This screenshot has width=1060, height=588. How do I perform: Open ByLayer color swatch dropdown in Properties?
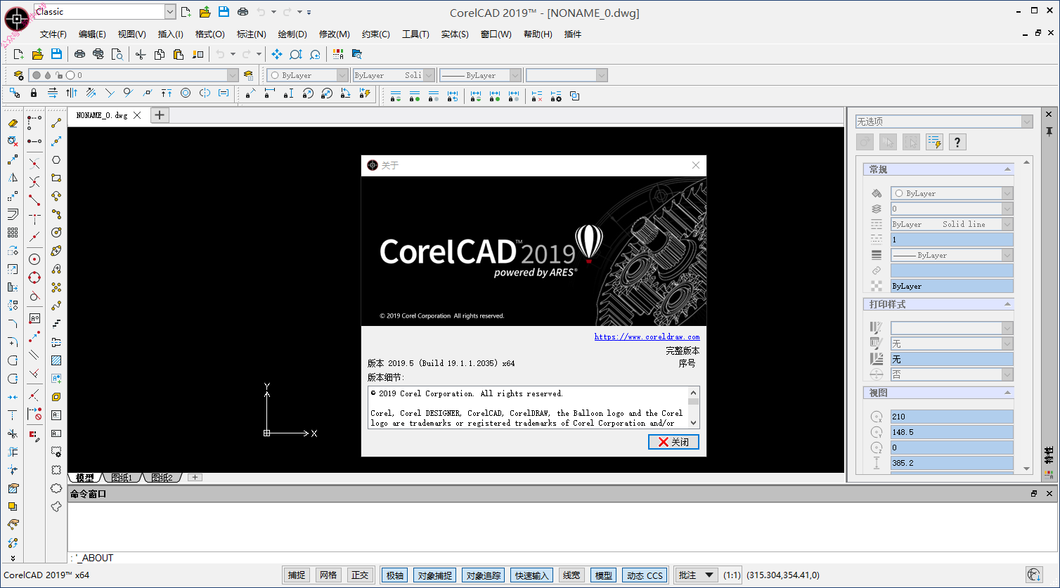point(1007,193)
